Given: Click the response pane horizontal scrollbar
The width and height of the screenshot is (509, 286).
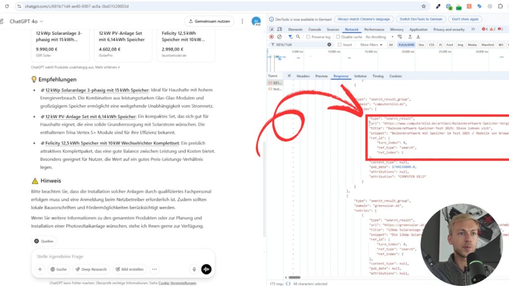Looking at the screenshot, I should [x=294, y=277].
